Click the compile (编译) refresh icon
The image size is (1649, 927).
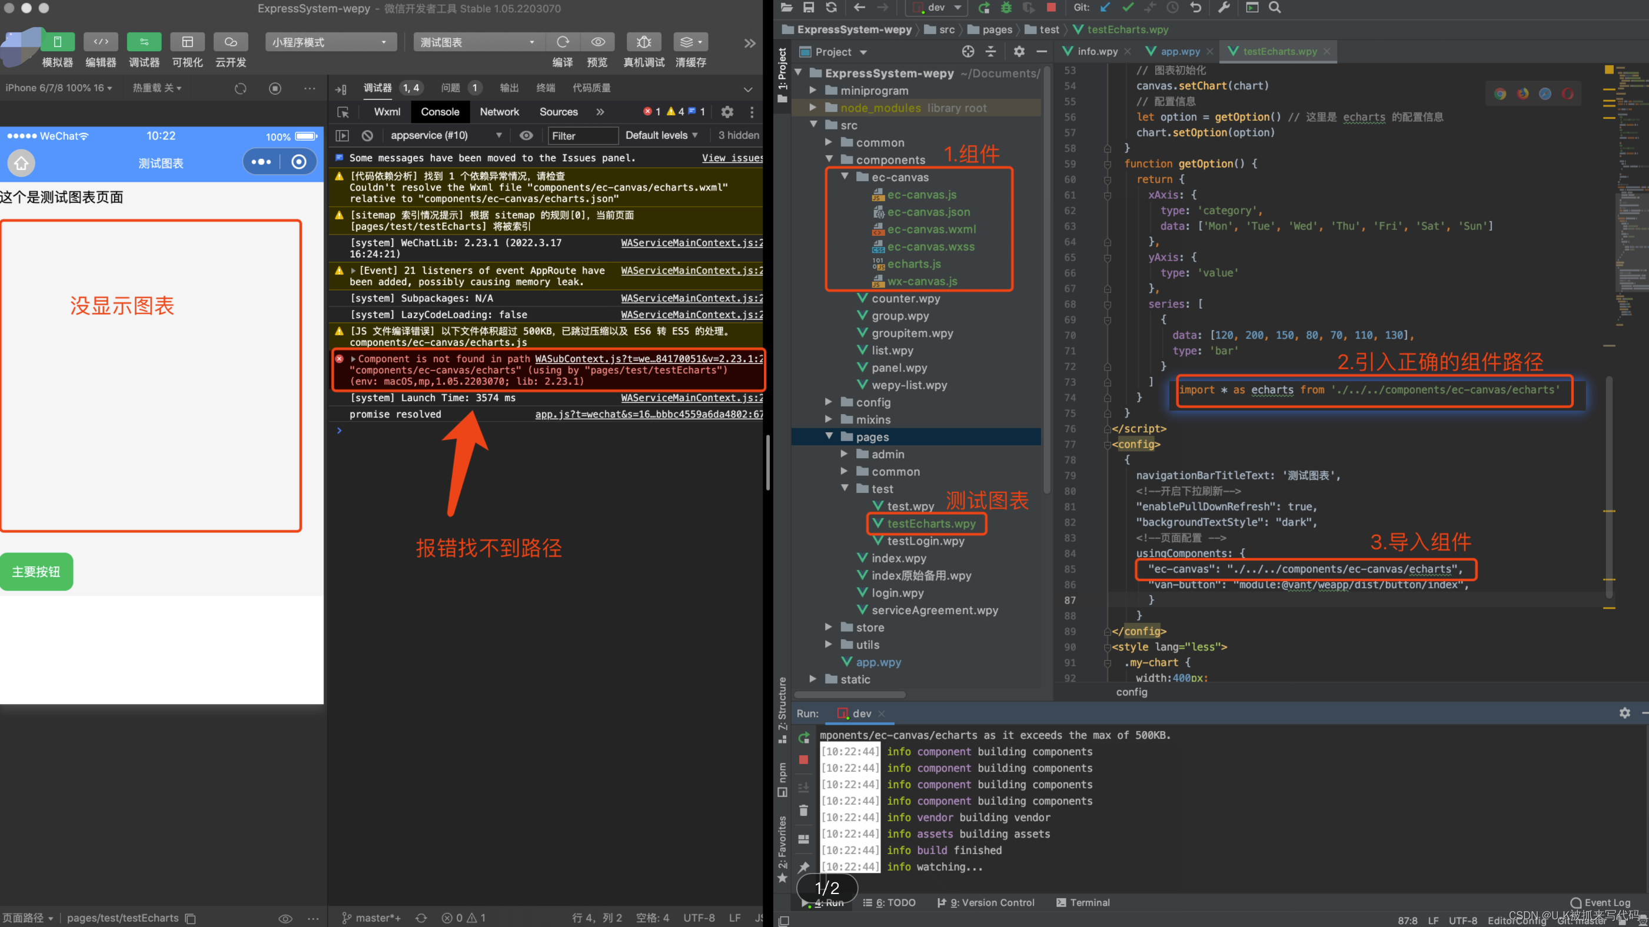pyautogui.click(x=563, y=42)
